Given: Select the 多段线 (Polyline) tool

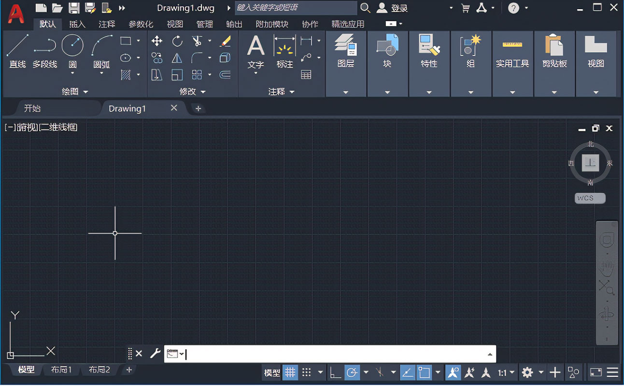Looking at the screenshot, I should point(45,51).
